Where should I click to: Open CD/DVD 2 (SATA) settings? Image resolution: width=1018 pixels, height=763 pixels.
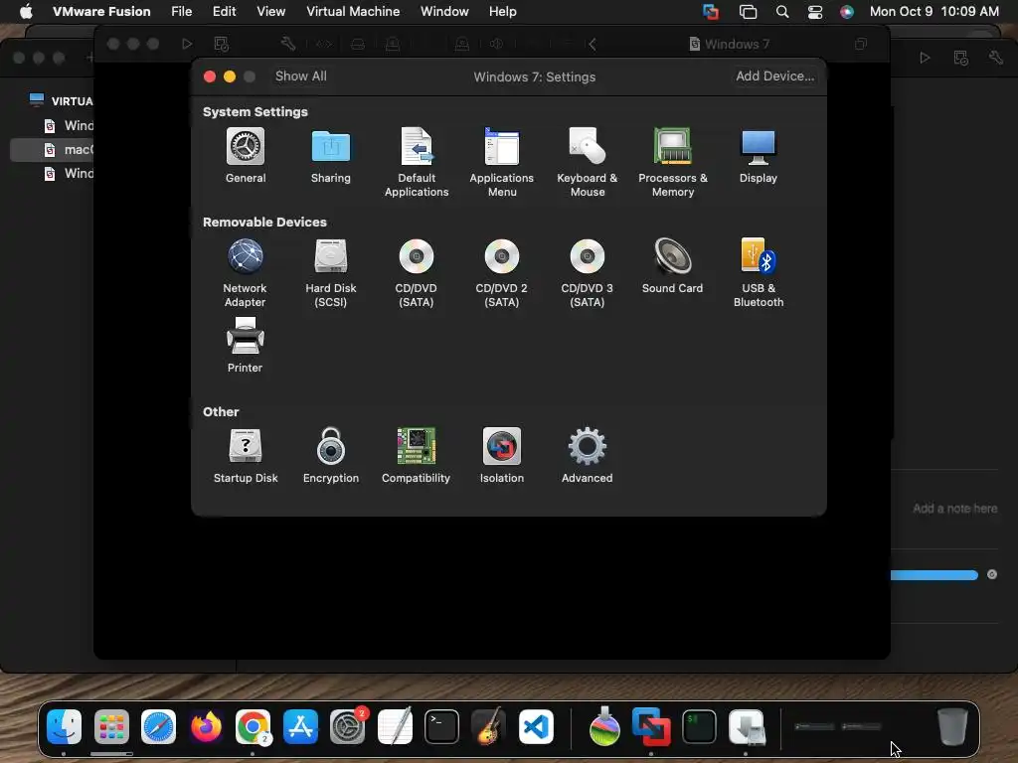click(x=502, y=272)
